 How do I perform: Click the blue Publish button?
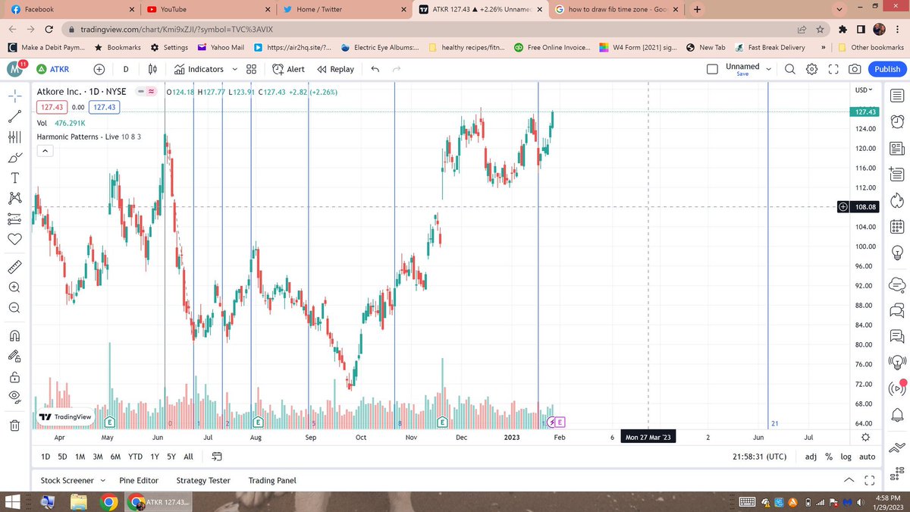(x=887, y=69)
